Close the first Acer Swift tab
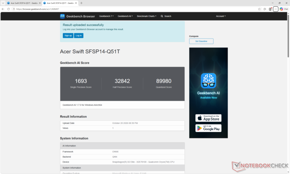Image resolution: width=290 pixels, height=174 pixels. tap(40, 3)
